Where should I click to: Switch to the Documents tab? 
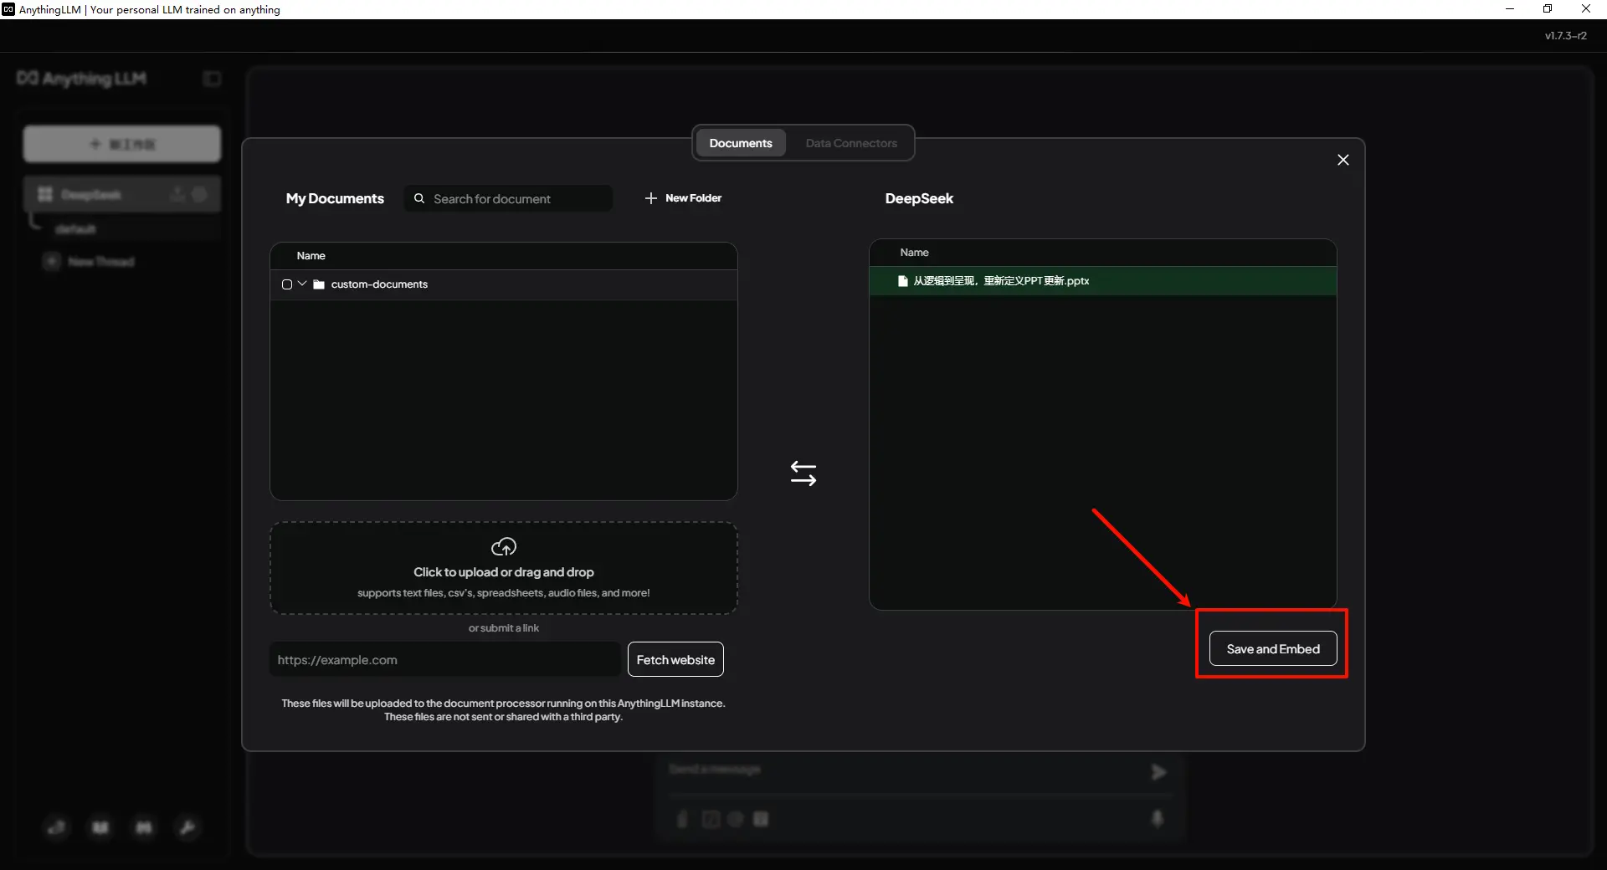pyautogui.click(x=741, y=143)
